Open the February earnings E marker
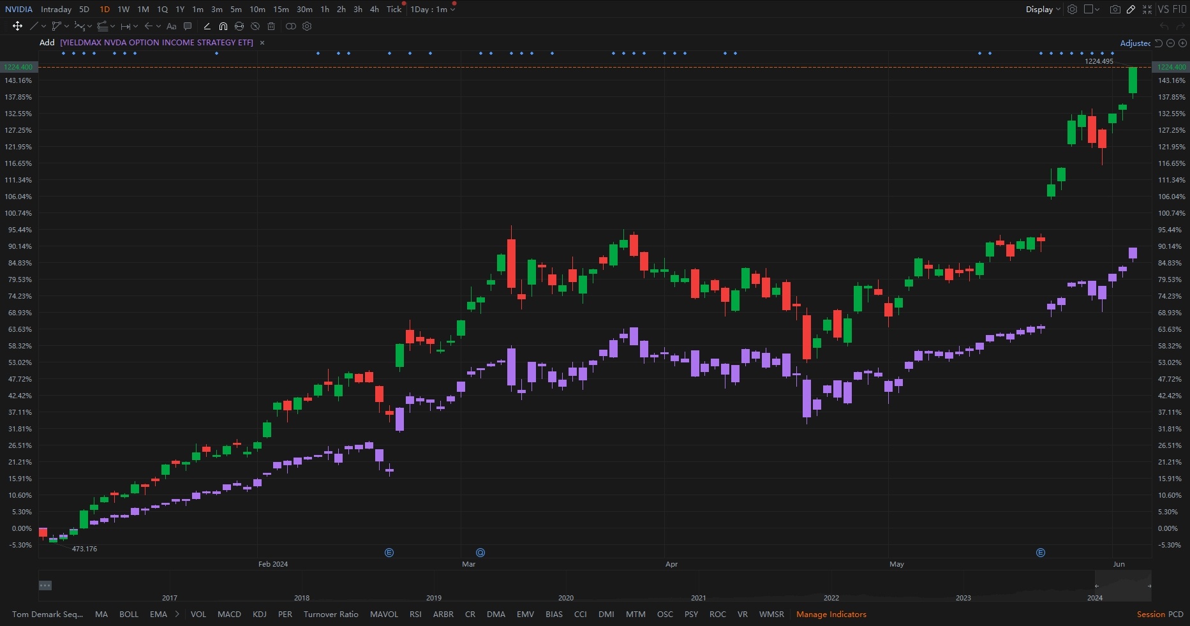Screen dimensions: 1190x626 [389, 553]
